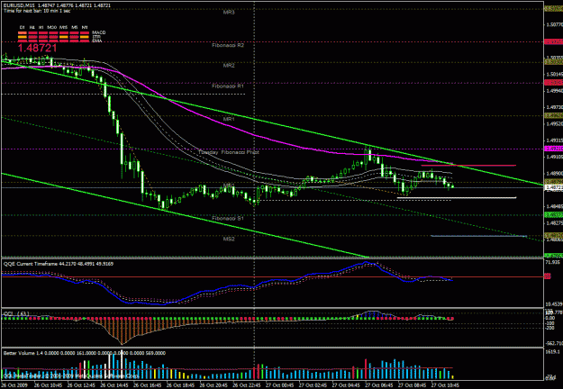Select the MR1 pivot level label
The width and height of the screenshot is (563, 389).
[229, 119]
